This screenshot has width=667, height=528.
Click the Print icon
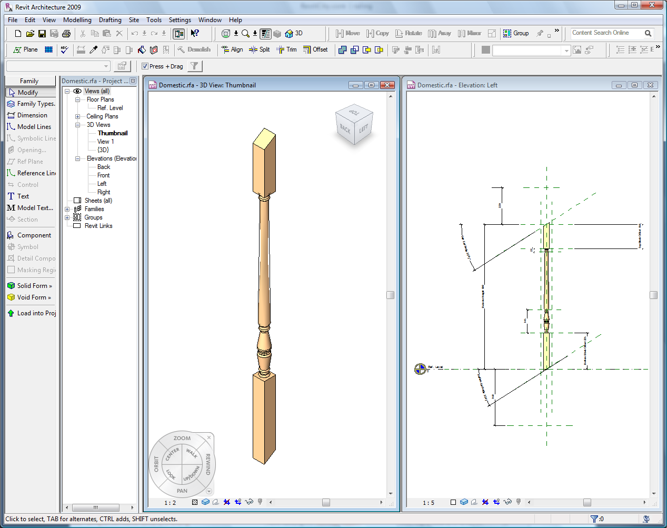click(66, 34)
